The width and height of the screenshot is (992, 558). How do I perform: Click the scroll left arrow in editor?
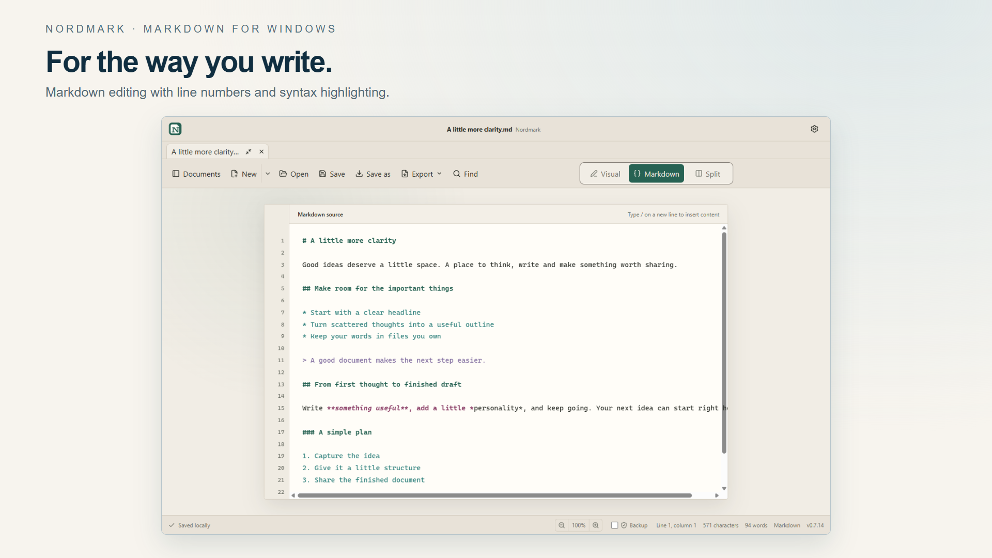pyautogui.click(x=293, y=495)
